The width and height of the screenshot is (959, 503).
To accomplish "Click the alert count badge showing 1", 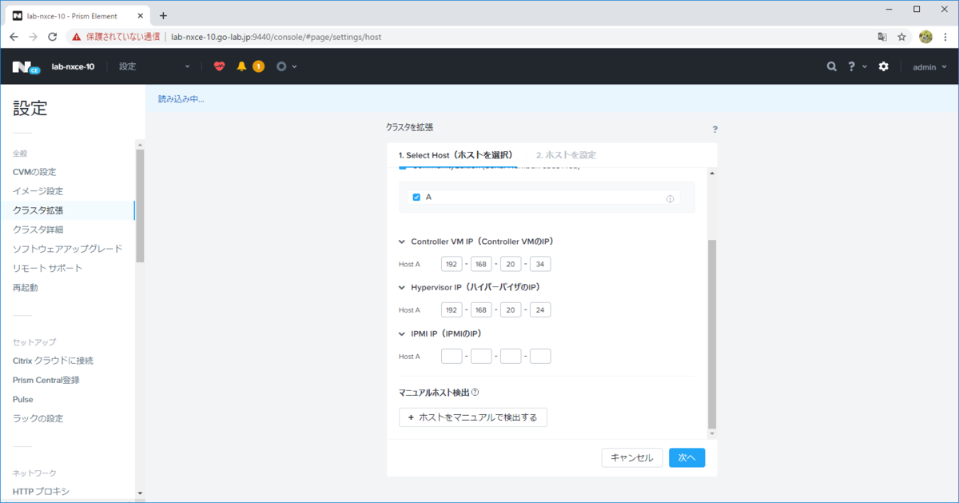I will 258,66.
